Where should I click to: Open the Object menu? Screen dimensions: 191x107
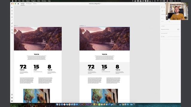click(28, 1)
